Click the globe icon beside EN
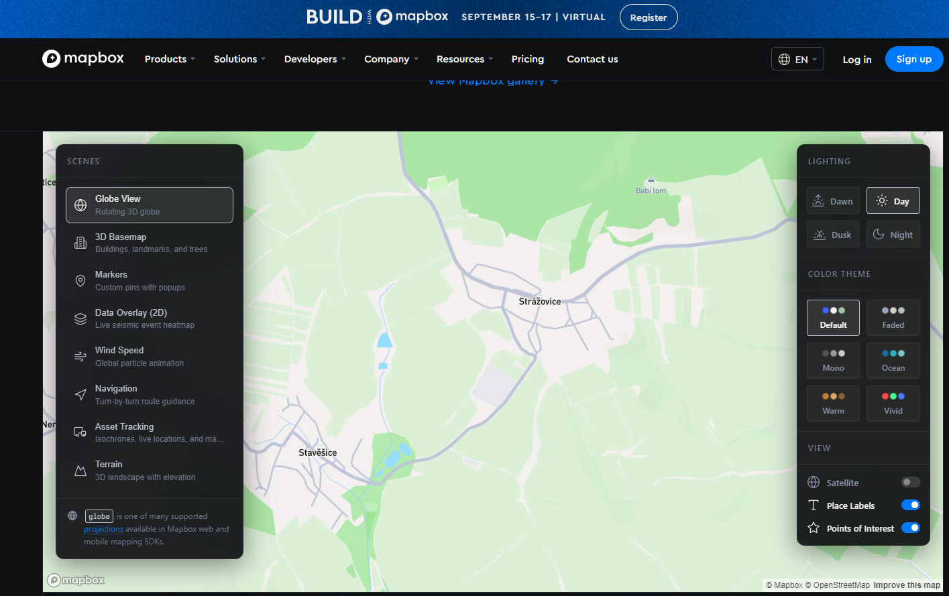This screenshot has width=949, height=596. (784, 59)
